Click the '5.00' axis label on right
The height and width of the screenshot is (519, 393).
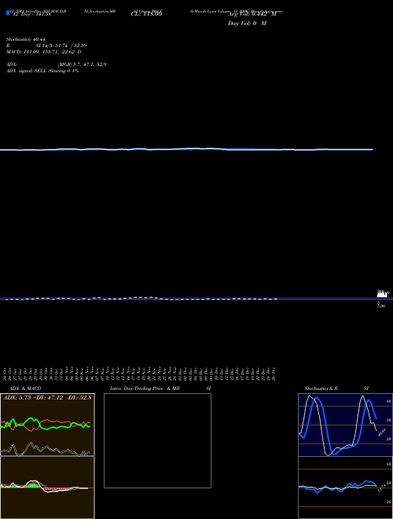381,305
